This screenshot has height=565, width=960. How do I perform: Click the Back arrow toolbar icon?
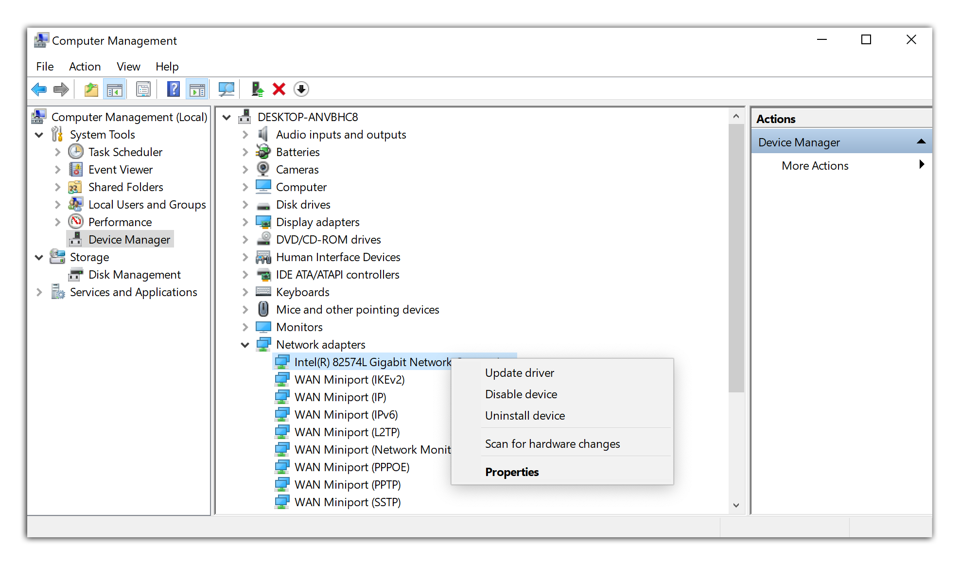pyautogui.click(x=39, y=89)
